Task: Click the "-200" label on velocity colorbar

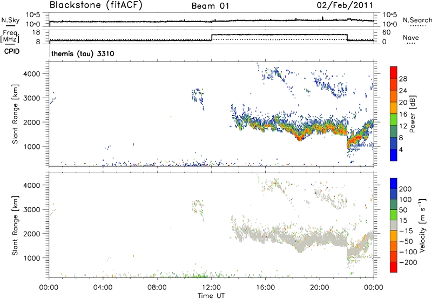Action: point(408,262)
